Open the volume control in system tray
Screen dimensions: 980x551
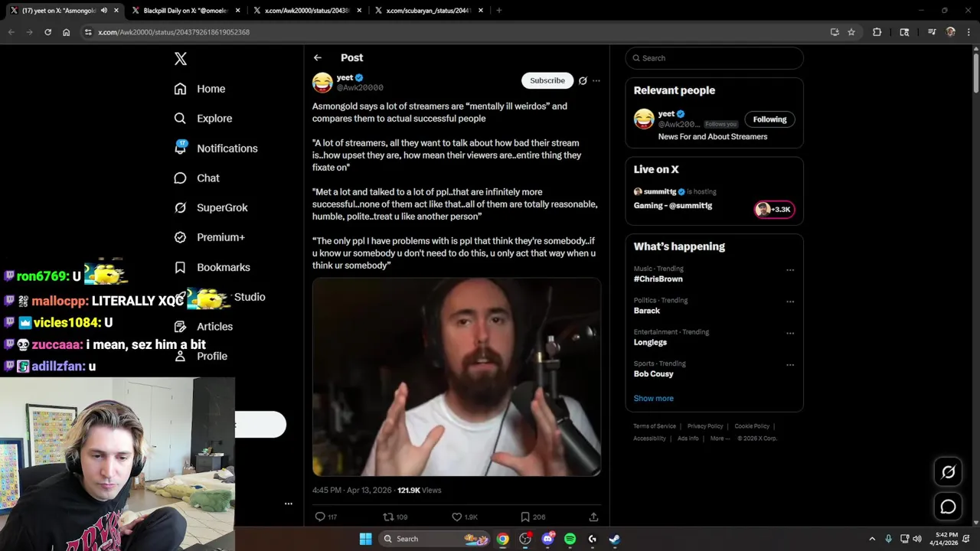[917, 539]
